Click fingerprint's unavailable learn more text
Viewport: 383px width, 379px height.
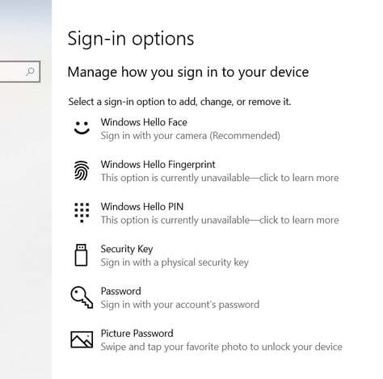point(220,178)
